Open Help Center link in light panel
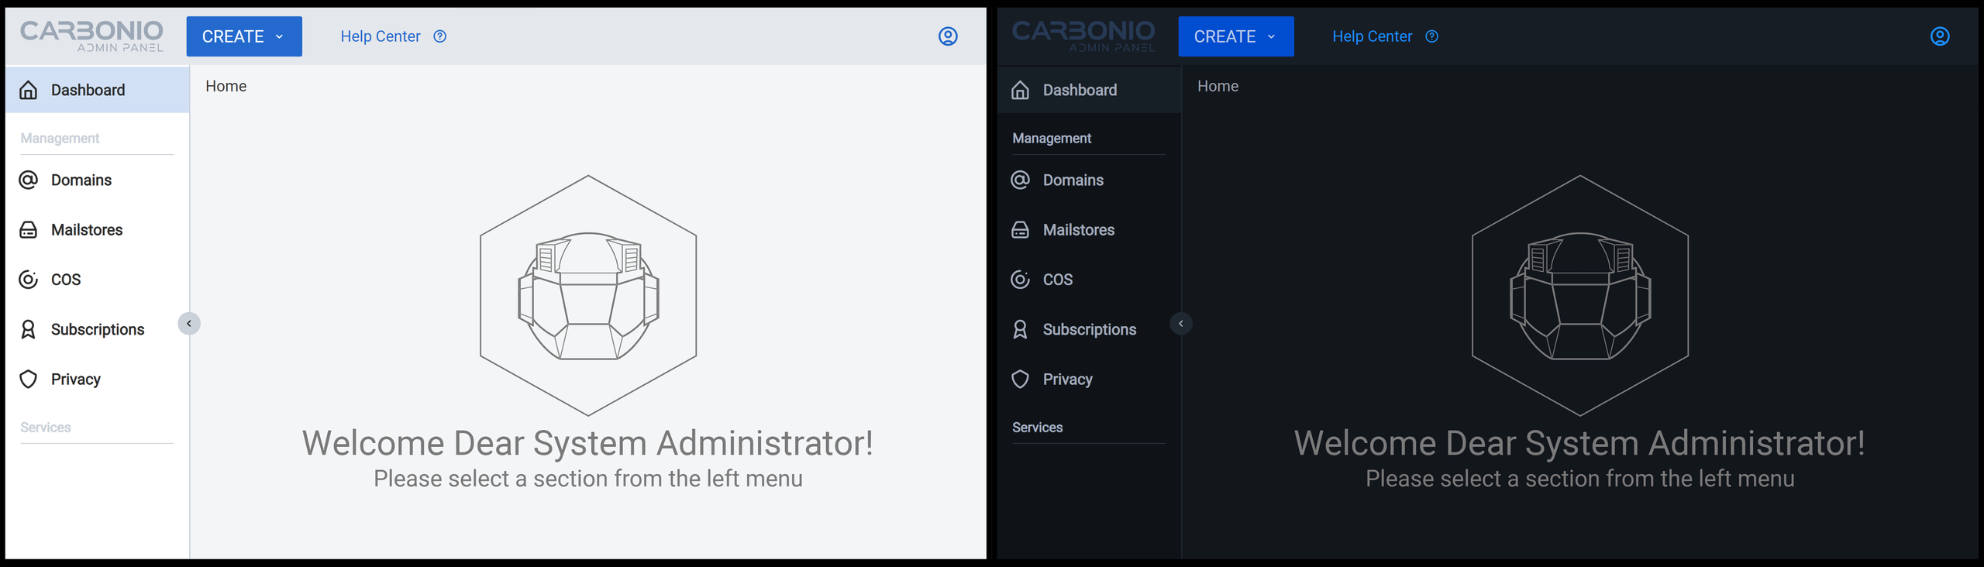The image size is (1984, 567). pos(381,36)
